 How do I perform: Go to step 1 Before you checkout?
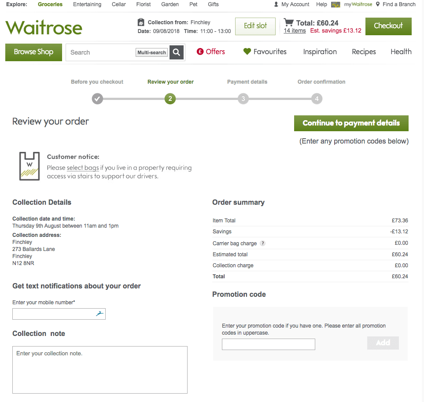pyautogui.click(x=97, y=99)
